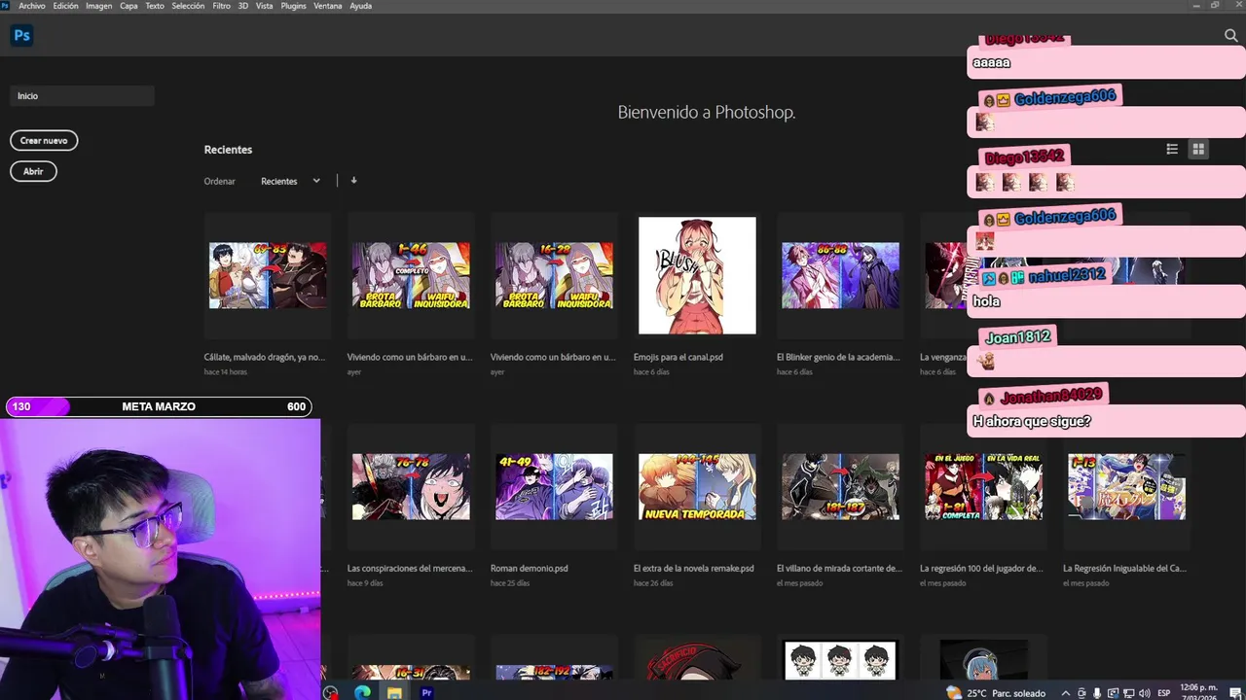Open Las conspiraciones del mercenario thumbnail
1246x700 pixels.
point(411,486)
